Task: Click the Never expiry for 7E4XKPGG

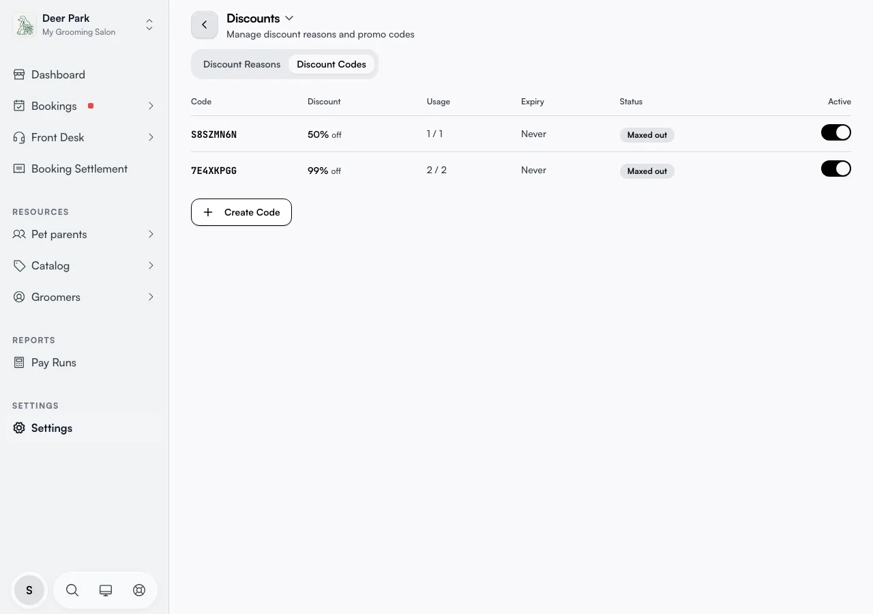Action: tap(533, 170)
